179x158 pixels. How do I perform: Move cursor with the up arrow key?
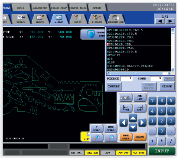pyautogui.click(x=133, y=118)
